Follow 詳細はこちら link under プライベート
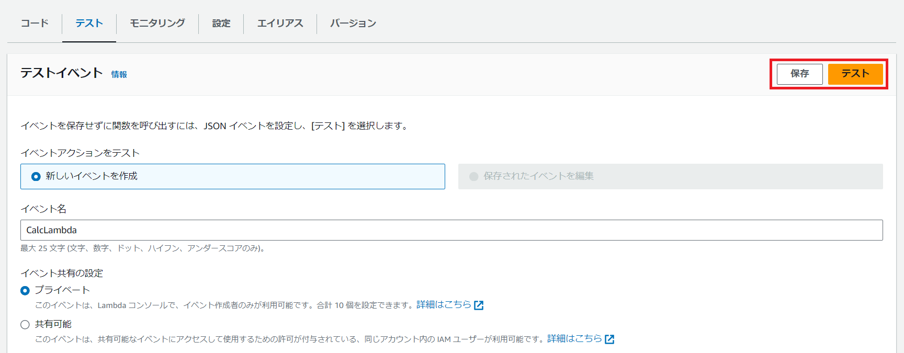Screen dimensions: 904x353 444,304
